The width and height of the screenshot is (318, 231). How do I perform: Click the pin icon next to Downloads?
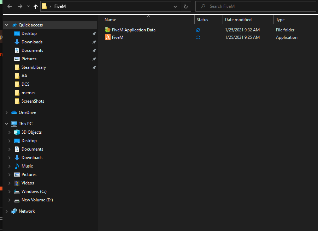pos(94,42)
